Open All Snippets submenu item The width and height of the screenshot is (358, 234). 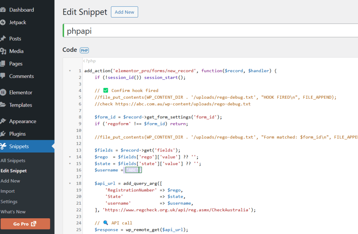coord(13,161)
